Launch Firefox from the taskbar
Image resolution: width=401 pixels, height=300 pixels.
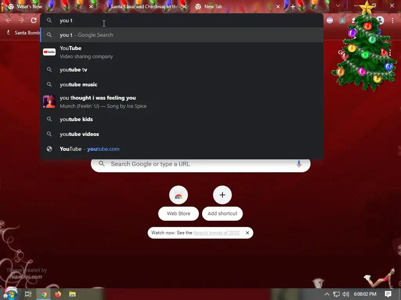58,294
